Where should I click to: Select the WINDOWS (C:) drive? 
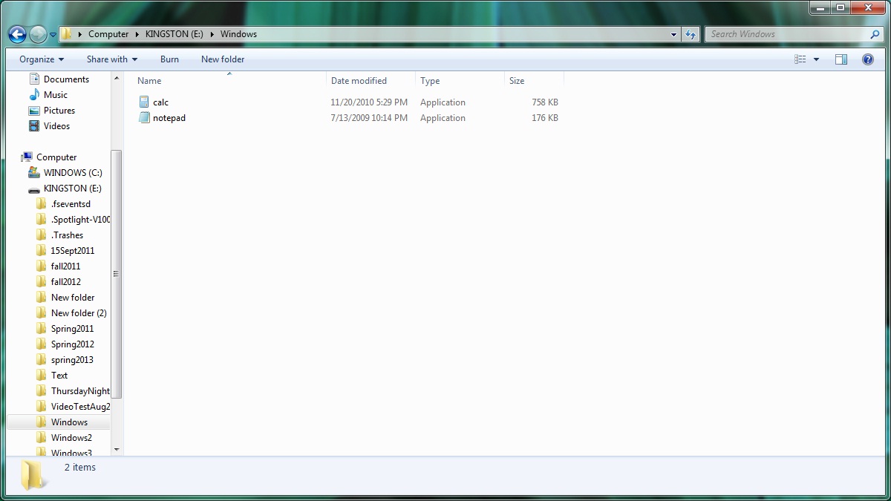click(x=73, y=173)
